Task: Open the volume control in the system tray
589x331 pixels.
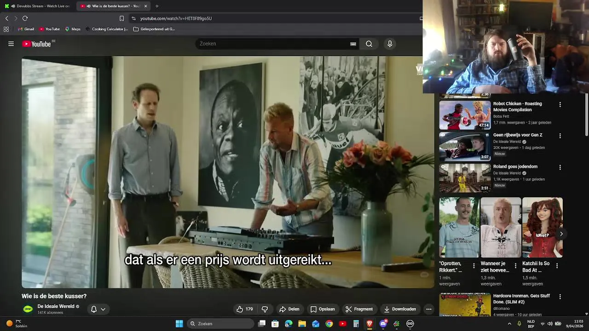Action: coord(550,324)
